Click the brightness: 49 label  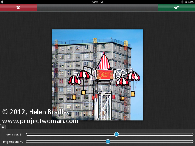pos(13,142)
